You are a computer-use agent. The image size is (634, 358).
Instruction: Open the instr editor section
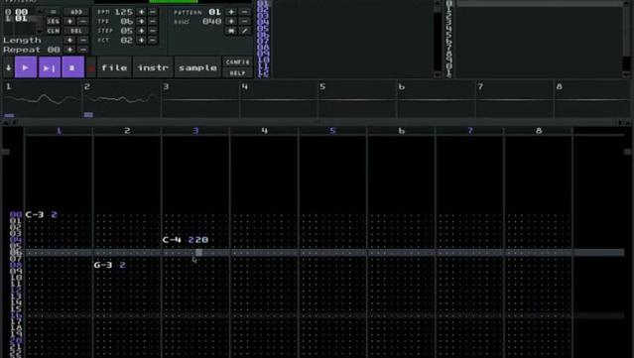(153, 67)
